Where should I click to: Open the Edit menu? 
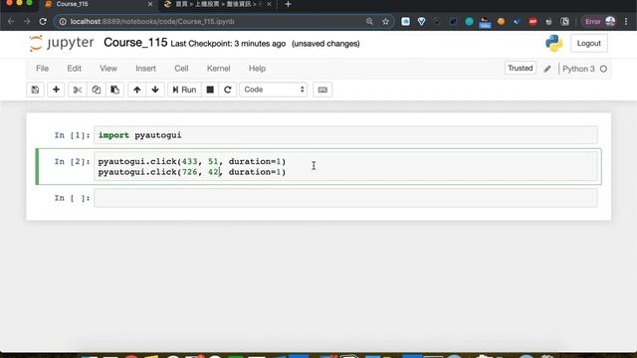coord(74,69)
